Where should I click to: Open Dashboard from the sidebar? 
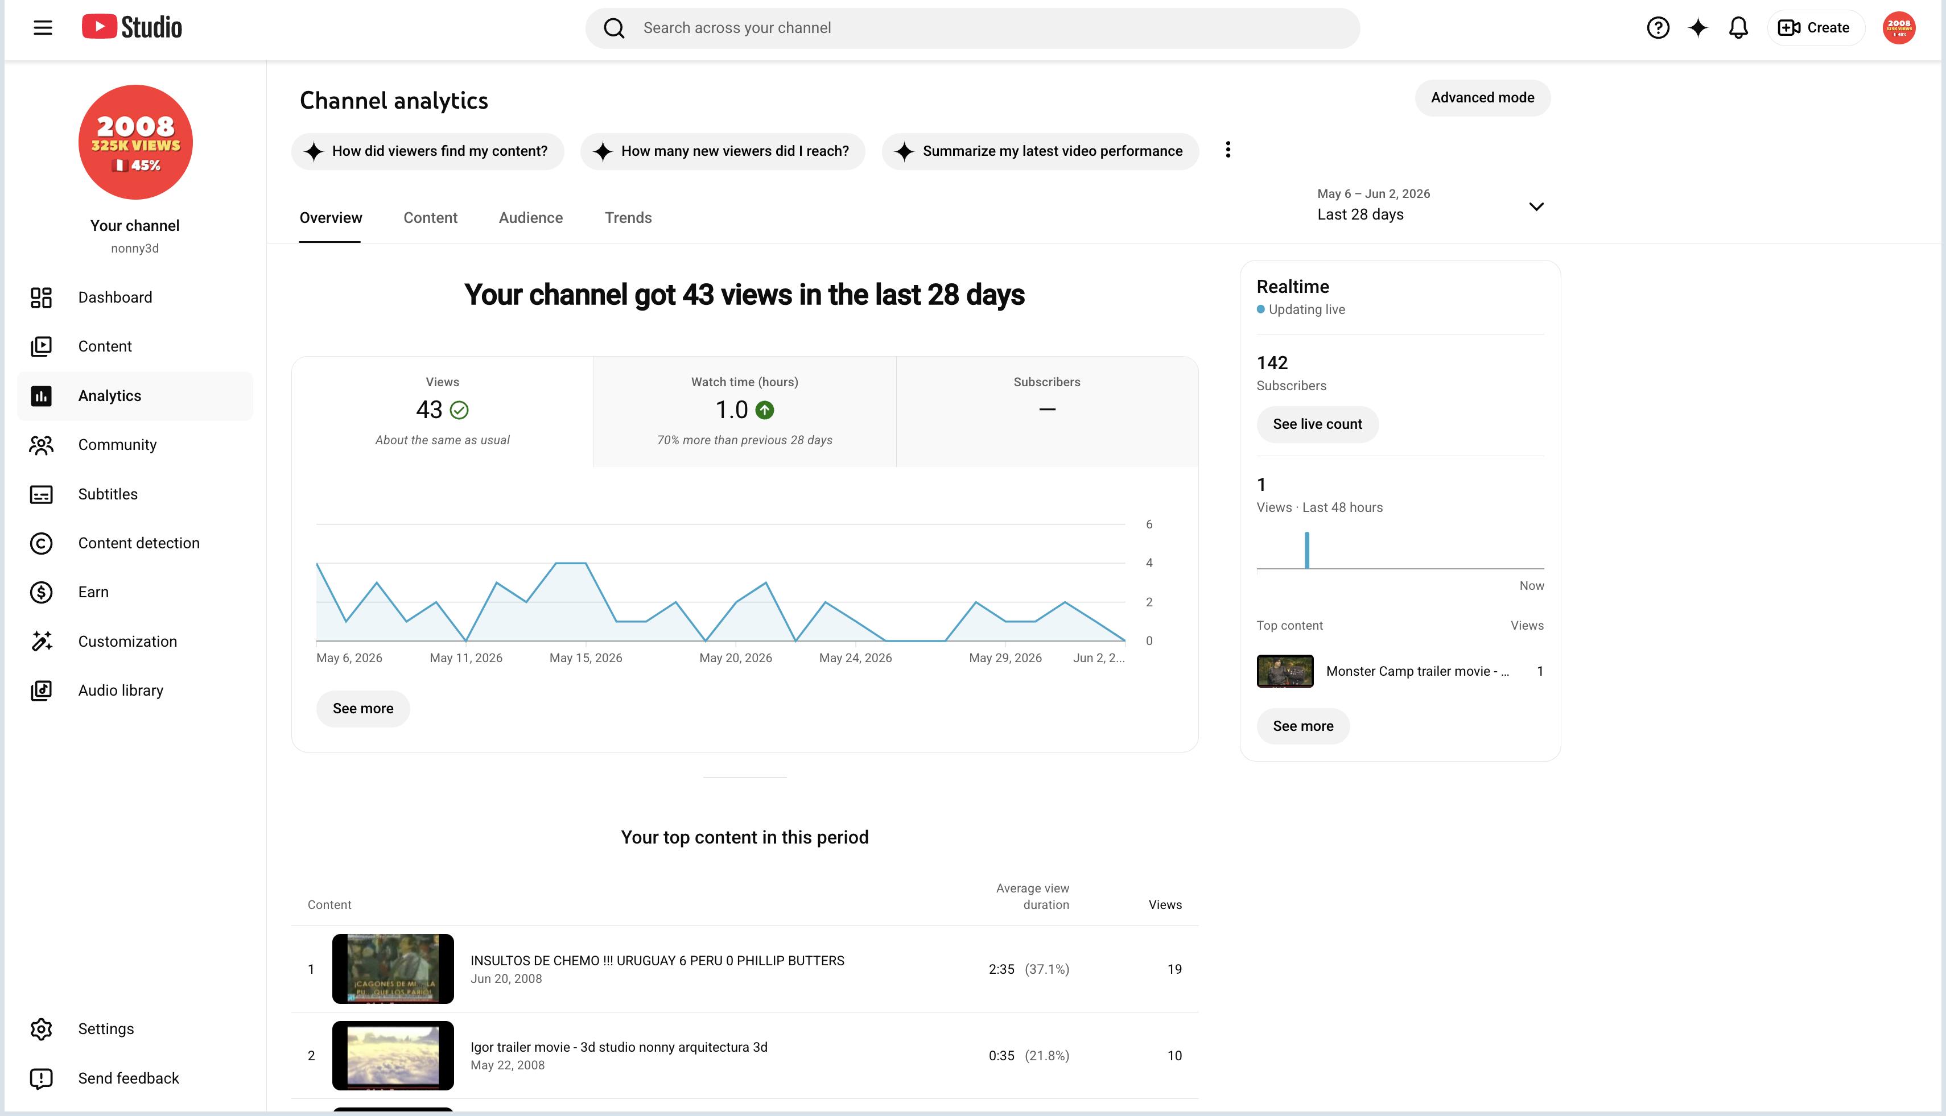click(x=135, y=297)
